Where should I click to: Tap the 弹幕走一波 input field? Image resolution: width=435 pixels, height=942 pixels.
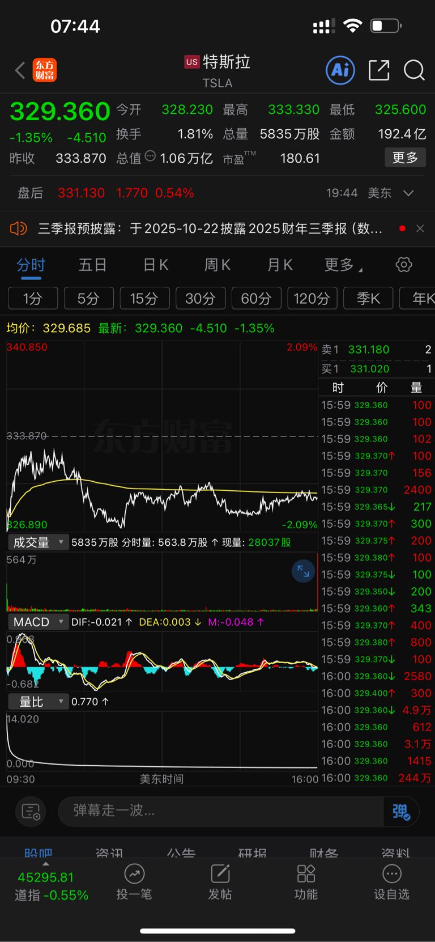(x=221, y=812)
